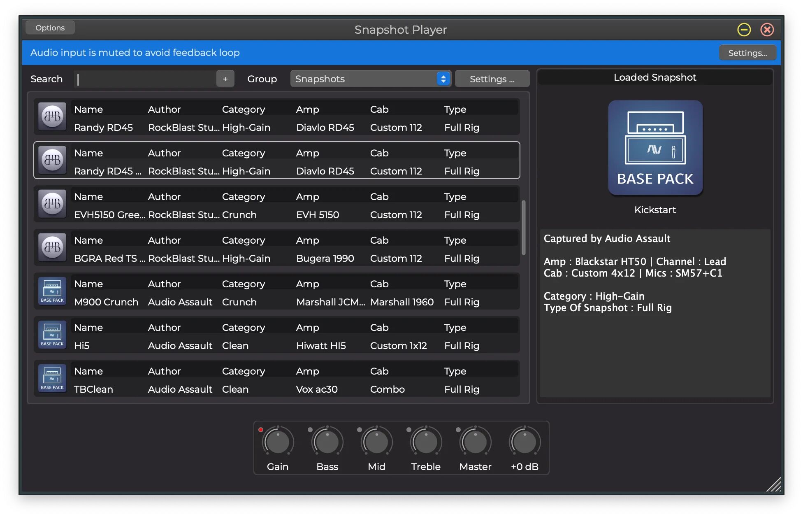The image size is (803, 517).
Task: Open the Options menu
Action: tap(50, 28)
